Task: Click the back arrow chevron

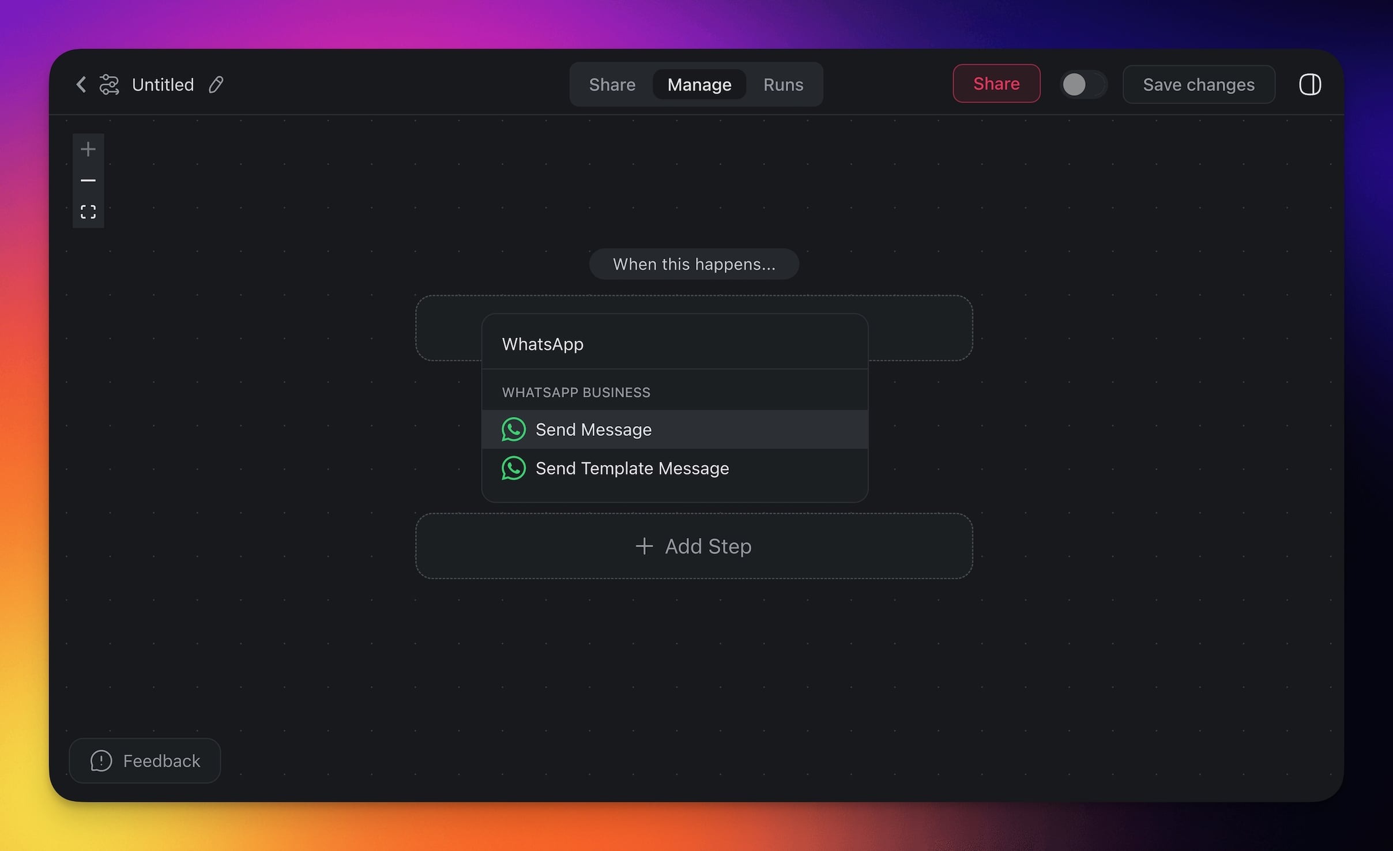Action: coord(81,85)
